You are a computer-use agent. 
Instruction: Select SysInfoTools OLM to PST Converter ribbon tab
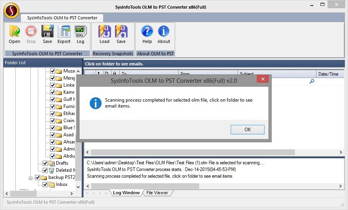62,18
